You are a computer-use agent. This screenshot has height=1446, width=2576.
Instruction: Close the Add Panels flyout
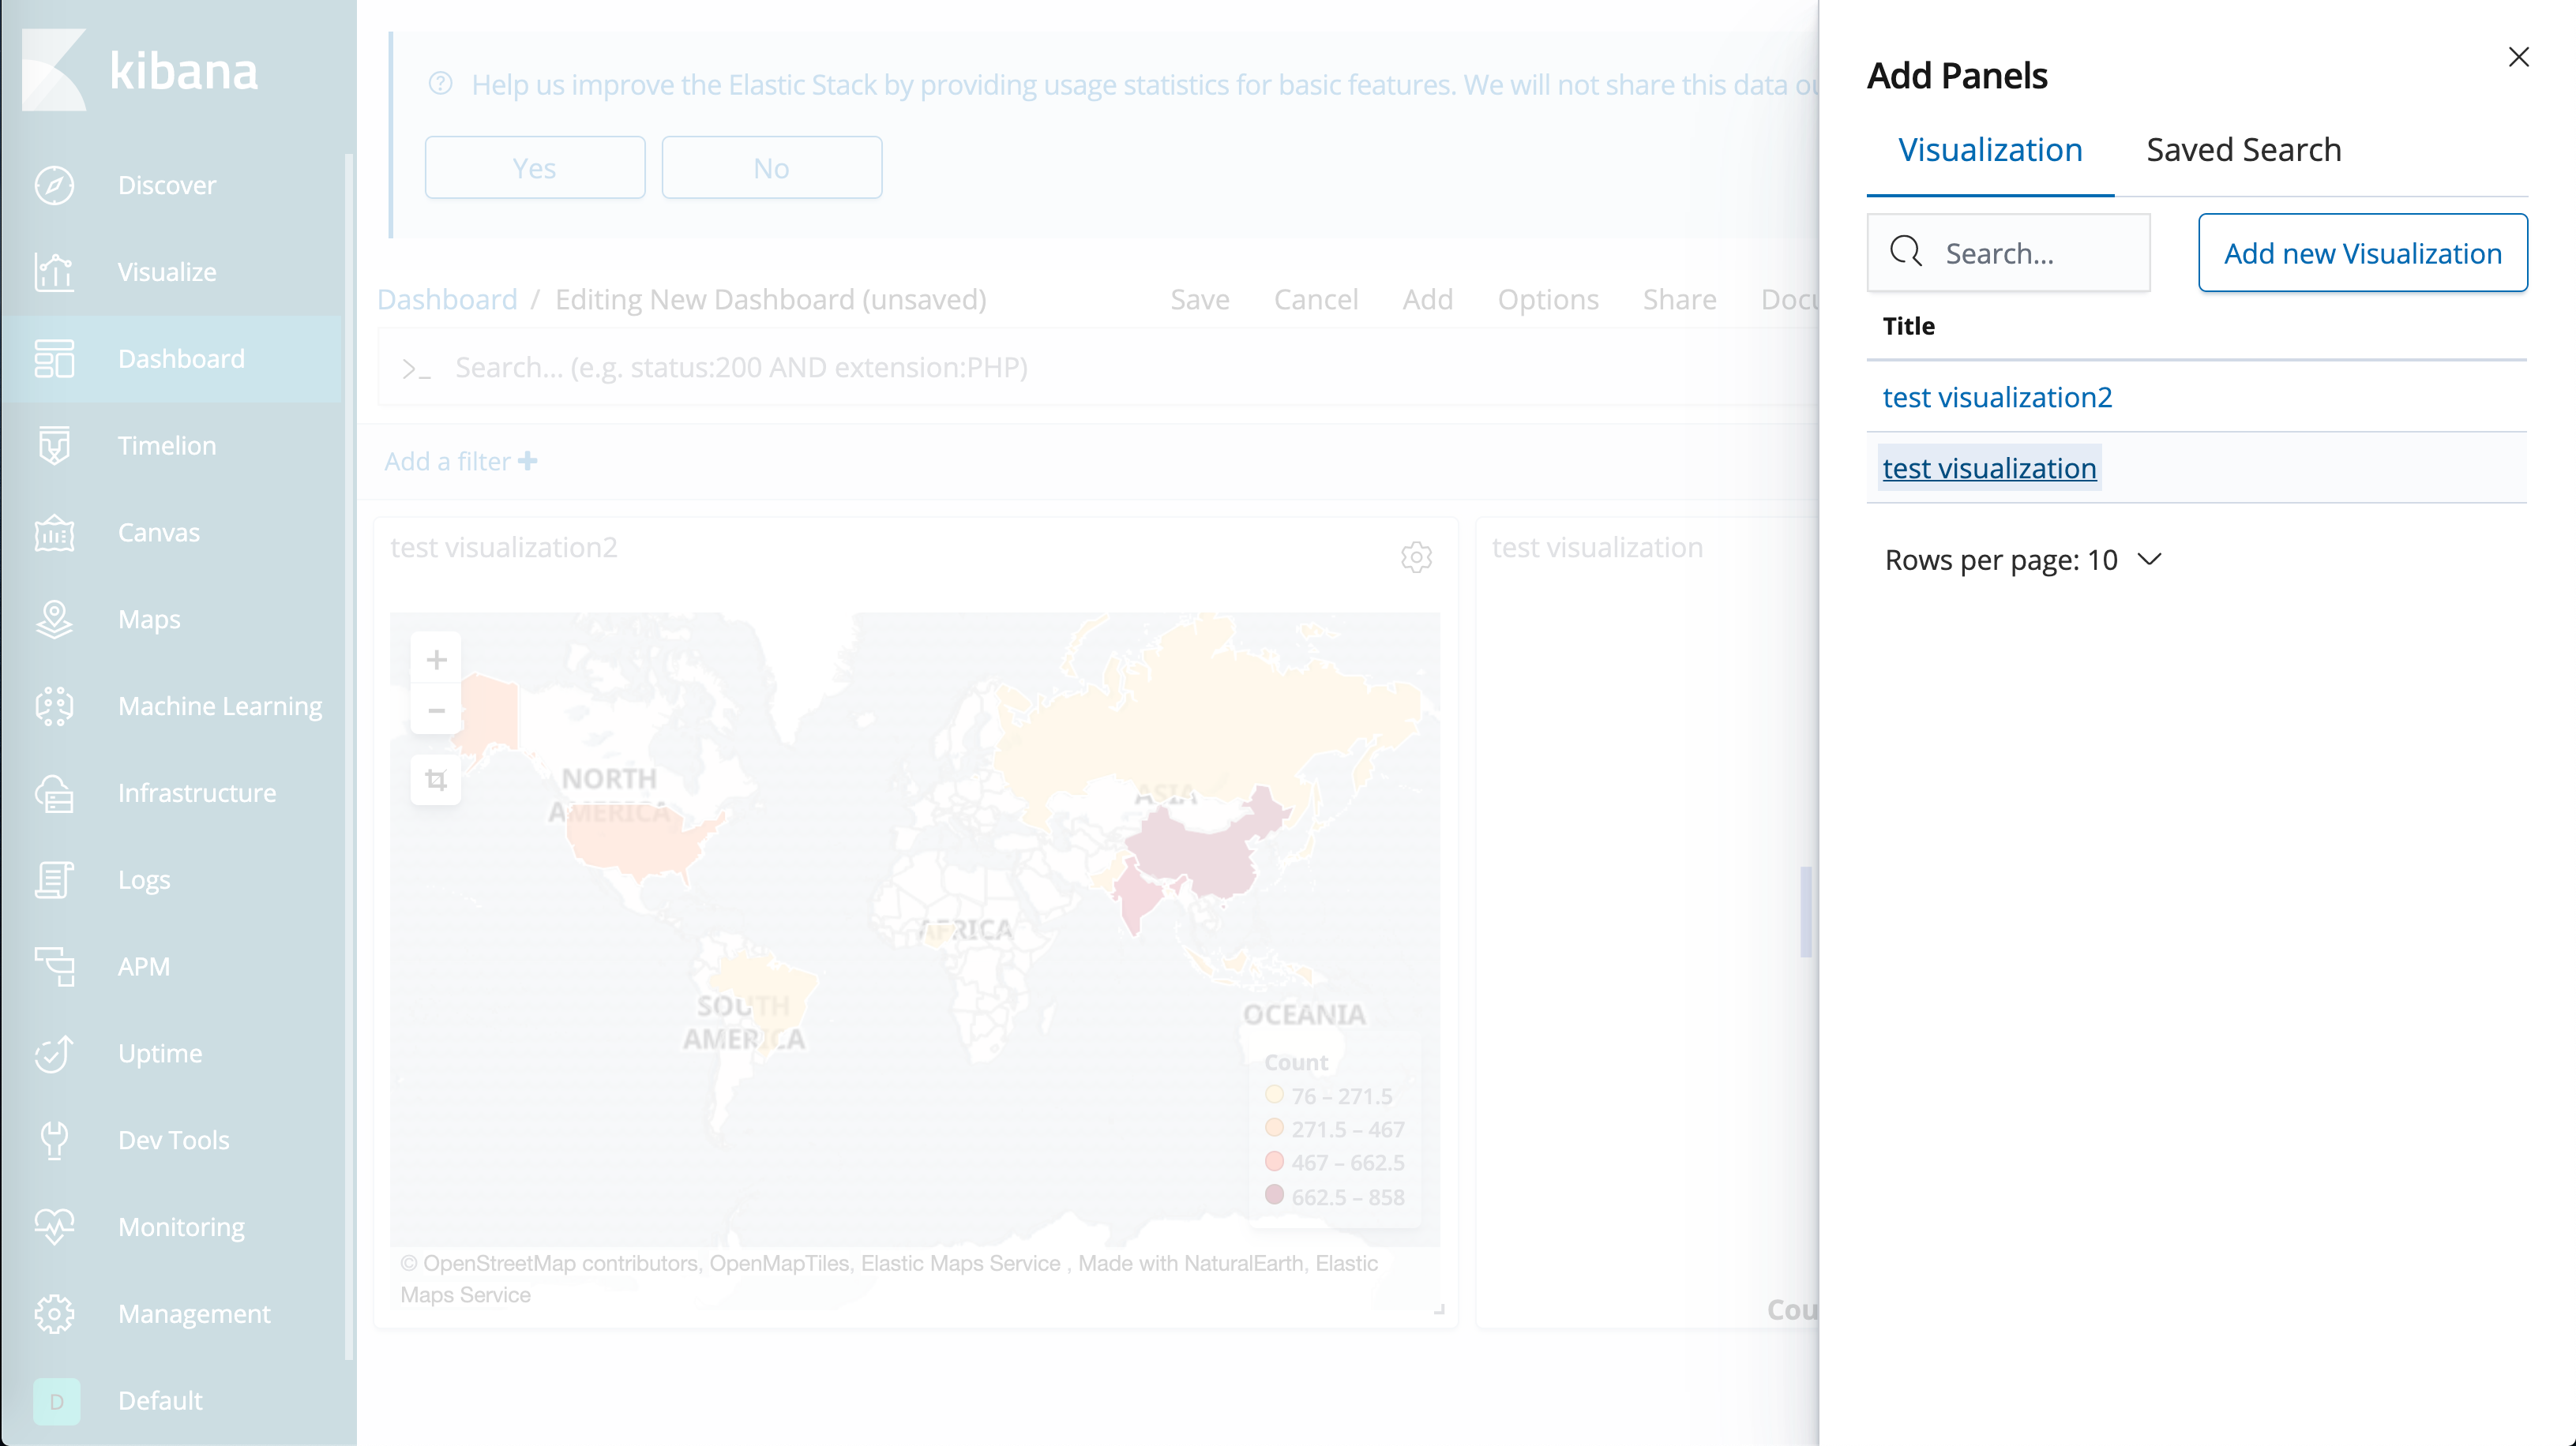click(2518, 57)
